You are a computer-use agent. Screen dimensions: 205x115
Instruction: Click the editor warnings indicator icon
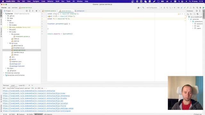(179, 14)
